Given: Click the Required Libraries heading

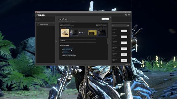Looking at the screenshot, I should (65, 45).
